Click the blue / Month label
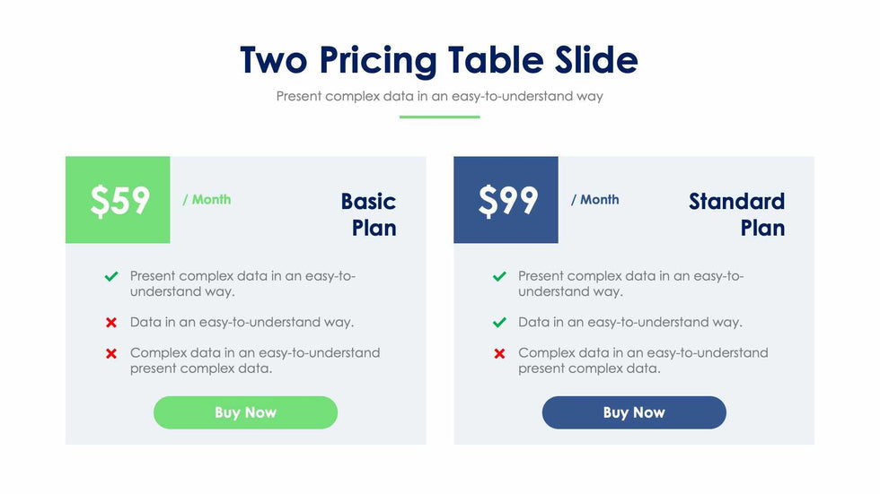Image resolution: width=880 pixels, height=494 pixels. [595, 200]
